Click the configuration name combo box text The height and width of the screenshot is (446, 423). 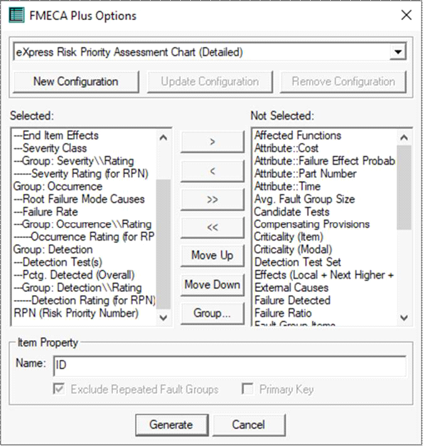(129, 53)
